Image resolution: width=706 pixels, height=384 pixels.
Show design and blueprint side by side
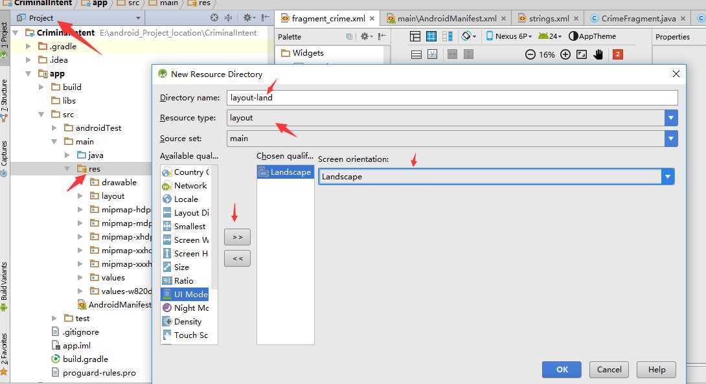pyautogui.click(x=448, y=36)
